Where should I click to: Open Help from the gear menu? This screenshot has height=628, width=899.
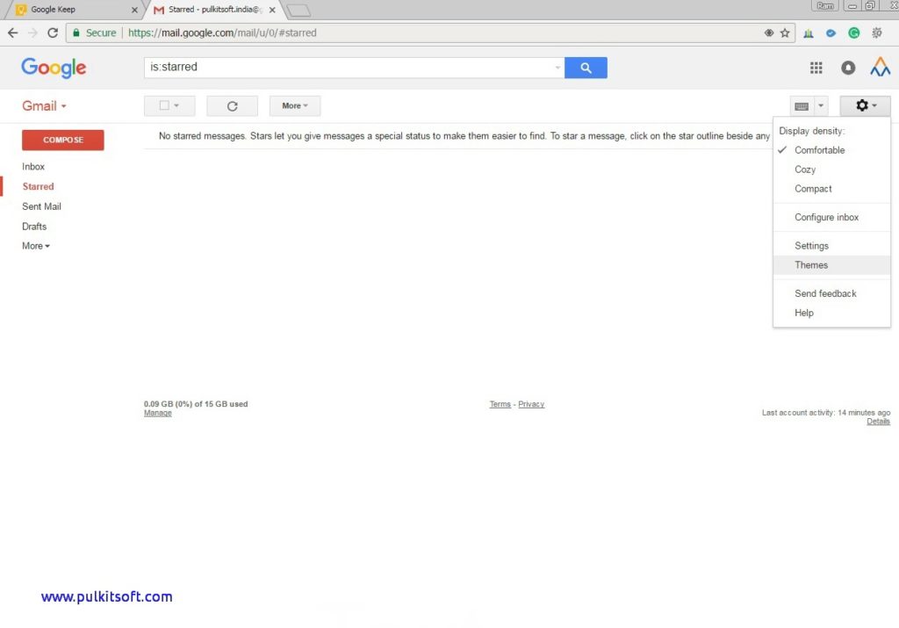804,314
